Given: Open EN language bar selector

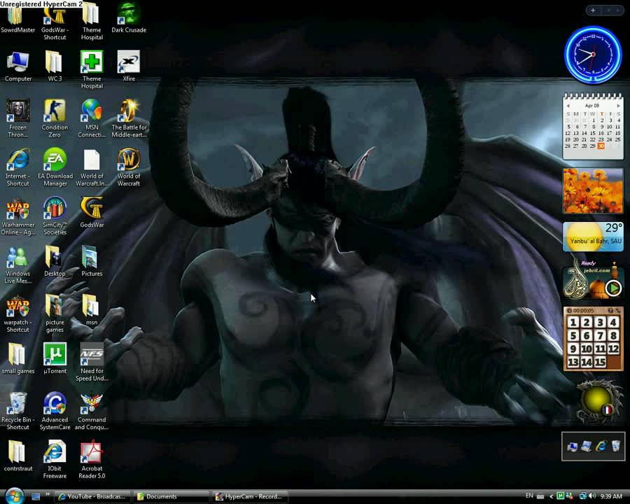Looking at the screenshot, I should pyautogui.click(x=529, y=496).
